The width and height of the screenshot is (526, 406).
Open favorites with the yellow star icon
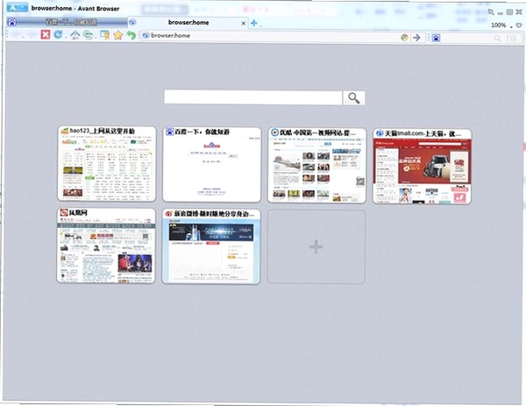[x=117, y=35]
